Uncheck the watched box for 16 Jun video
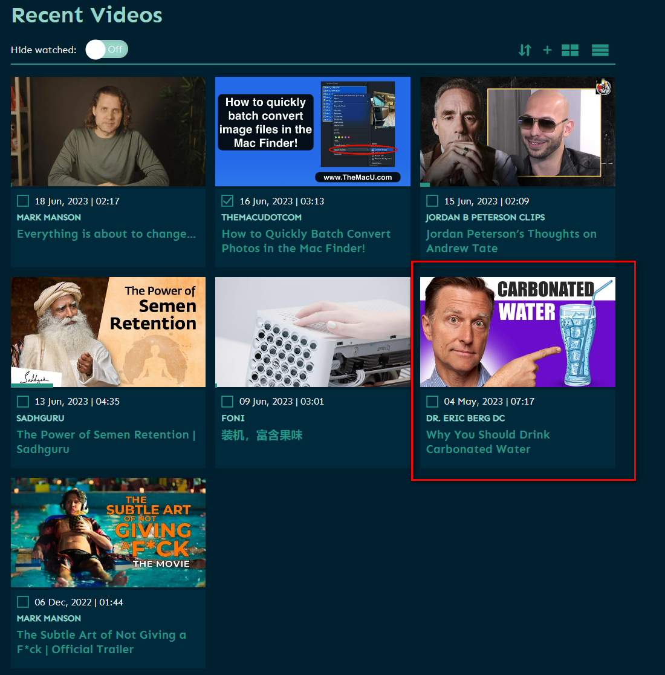 point(227,201)
